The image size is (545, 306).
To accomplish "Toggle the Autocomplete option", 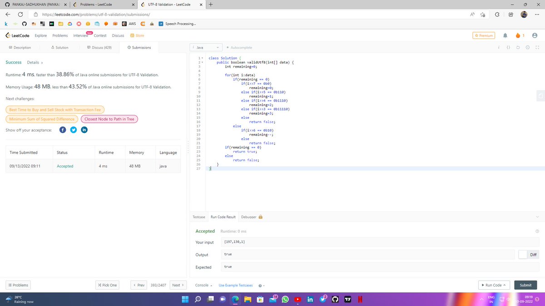I will (239, 47).
